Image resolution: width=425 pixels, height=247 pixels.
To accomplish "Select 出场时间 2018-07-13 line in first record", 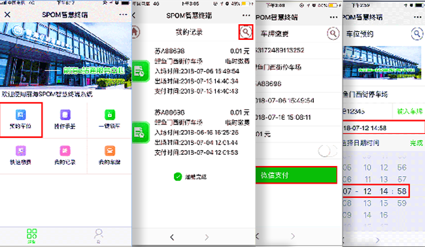I will (196, 81).
